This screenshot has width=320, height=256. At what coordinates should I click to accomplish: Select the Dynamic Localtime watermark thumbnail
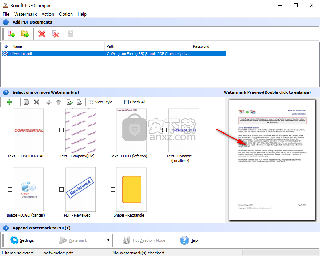pos(183,130)
